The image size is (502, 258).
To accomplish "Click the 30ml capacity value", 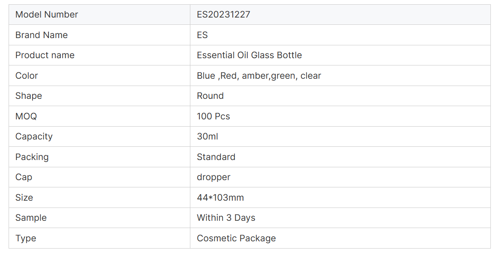I will point(207,136).
